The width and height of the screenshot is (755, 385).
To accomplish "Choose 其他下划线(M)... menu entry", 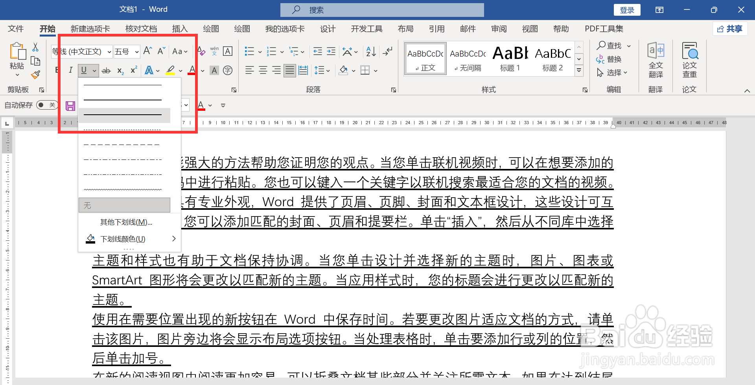I will (126, 222).
